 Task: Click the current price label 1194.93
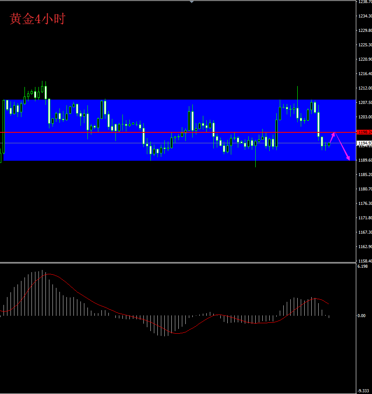coord(365,143)
